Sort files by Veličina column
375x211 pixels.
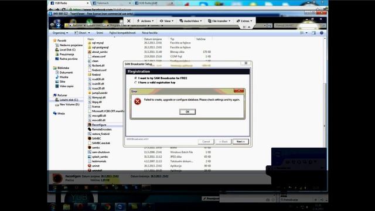coord(200,39)
